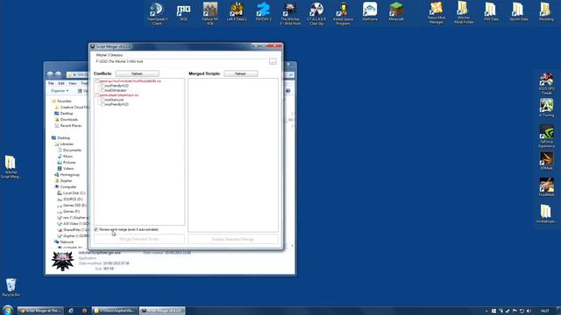Click the Witcher 3 Directory path field

[181, 62]
